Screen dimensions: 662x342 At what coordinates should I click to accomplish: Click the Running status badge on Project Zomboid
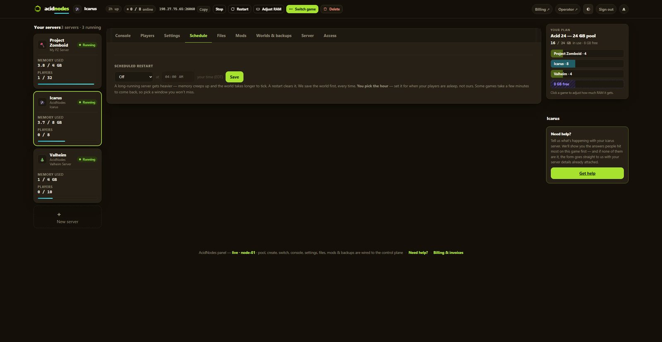87,45
